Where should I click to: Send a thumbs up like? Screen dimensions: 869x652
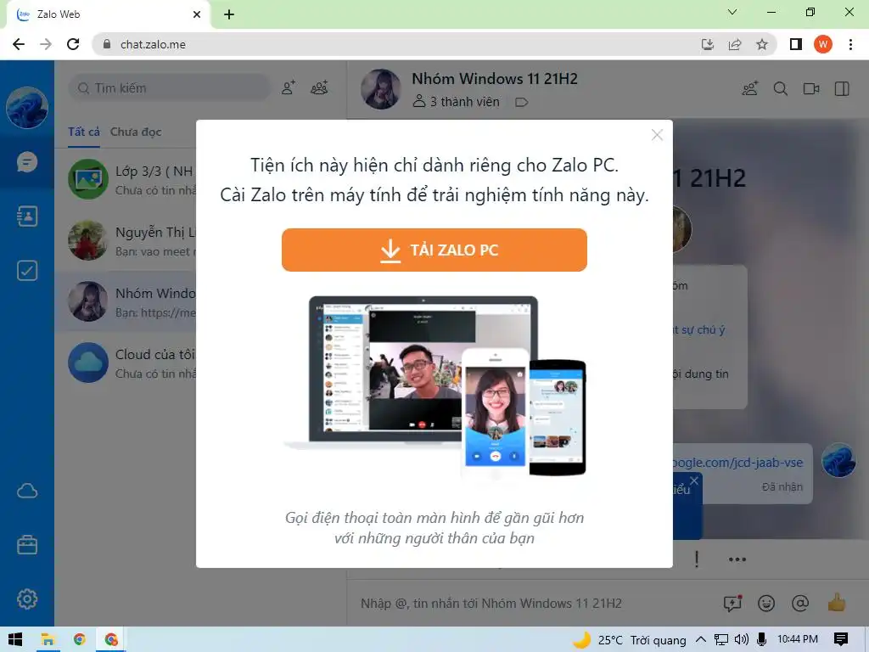(837, 603)
